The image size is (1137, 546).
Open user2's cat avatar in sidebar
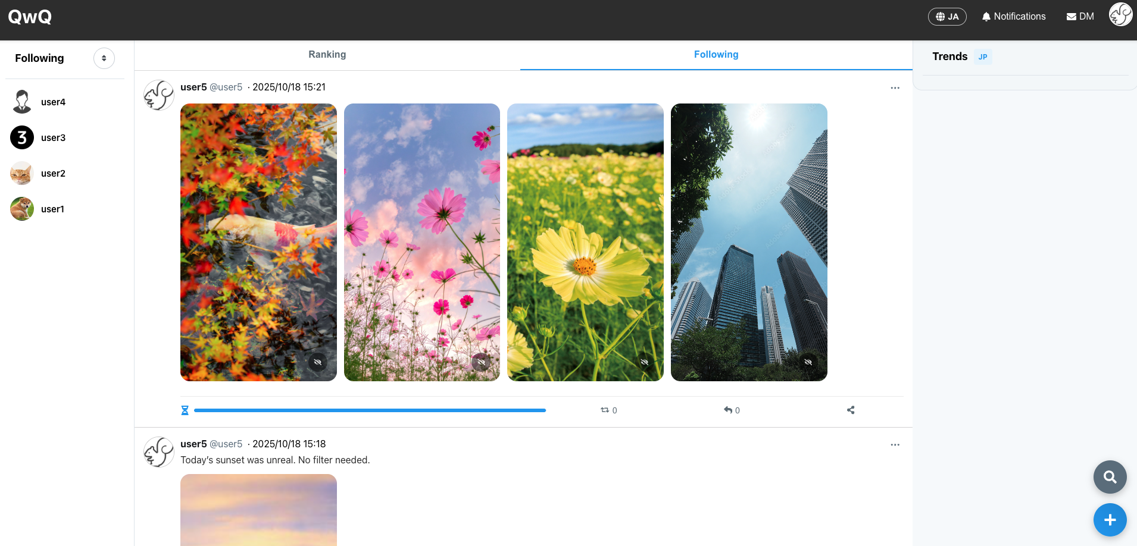pyautogui.click(x=22, y=173)
